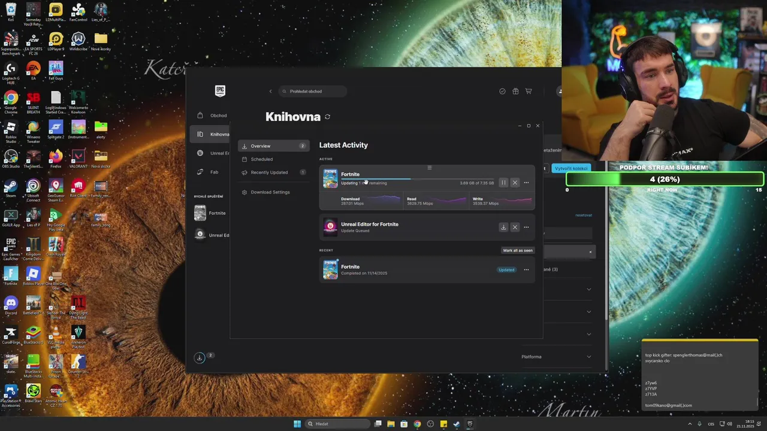Screen dimensions: 767x431
Task: Select VLC media player desktop shortcut
Action: 56,335
